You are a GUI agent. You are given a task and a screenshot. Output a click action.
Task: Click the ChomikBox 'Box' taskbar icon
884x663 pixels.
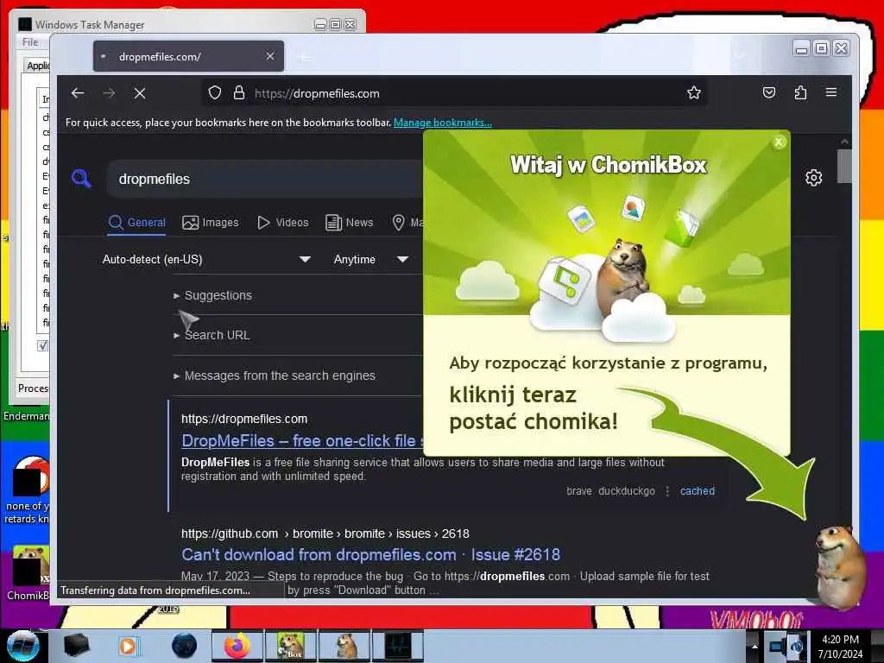point(290,646)
